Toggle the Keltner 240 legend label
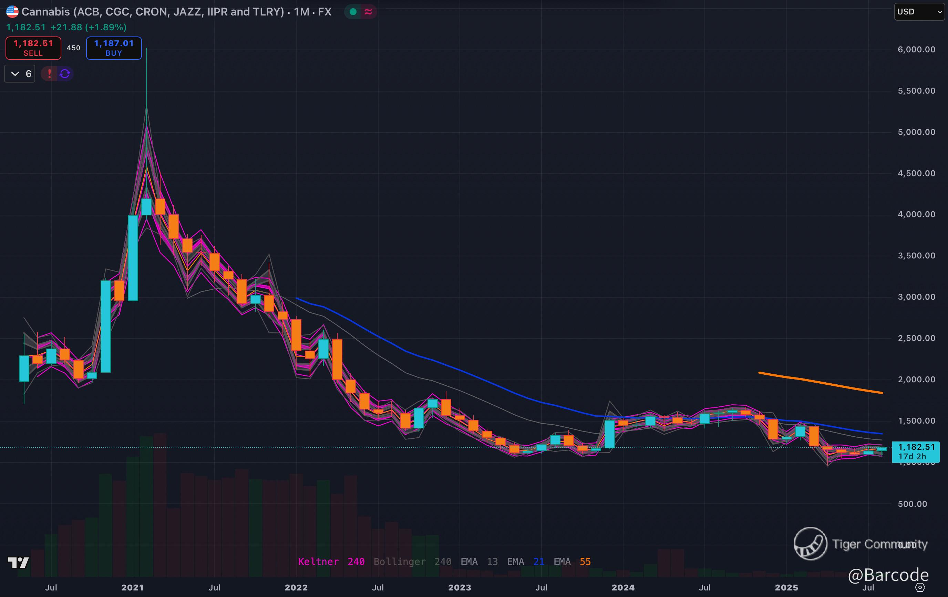 tap(331, 562)
